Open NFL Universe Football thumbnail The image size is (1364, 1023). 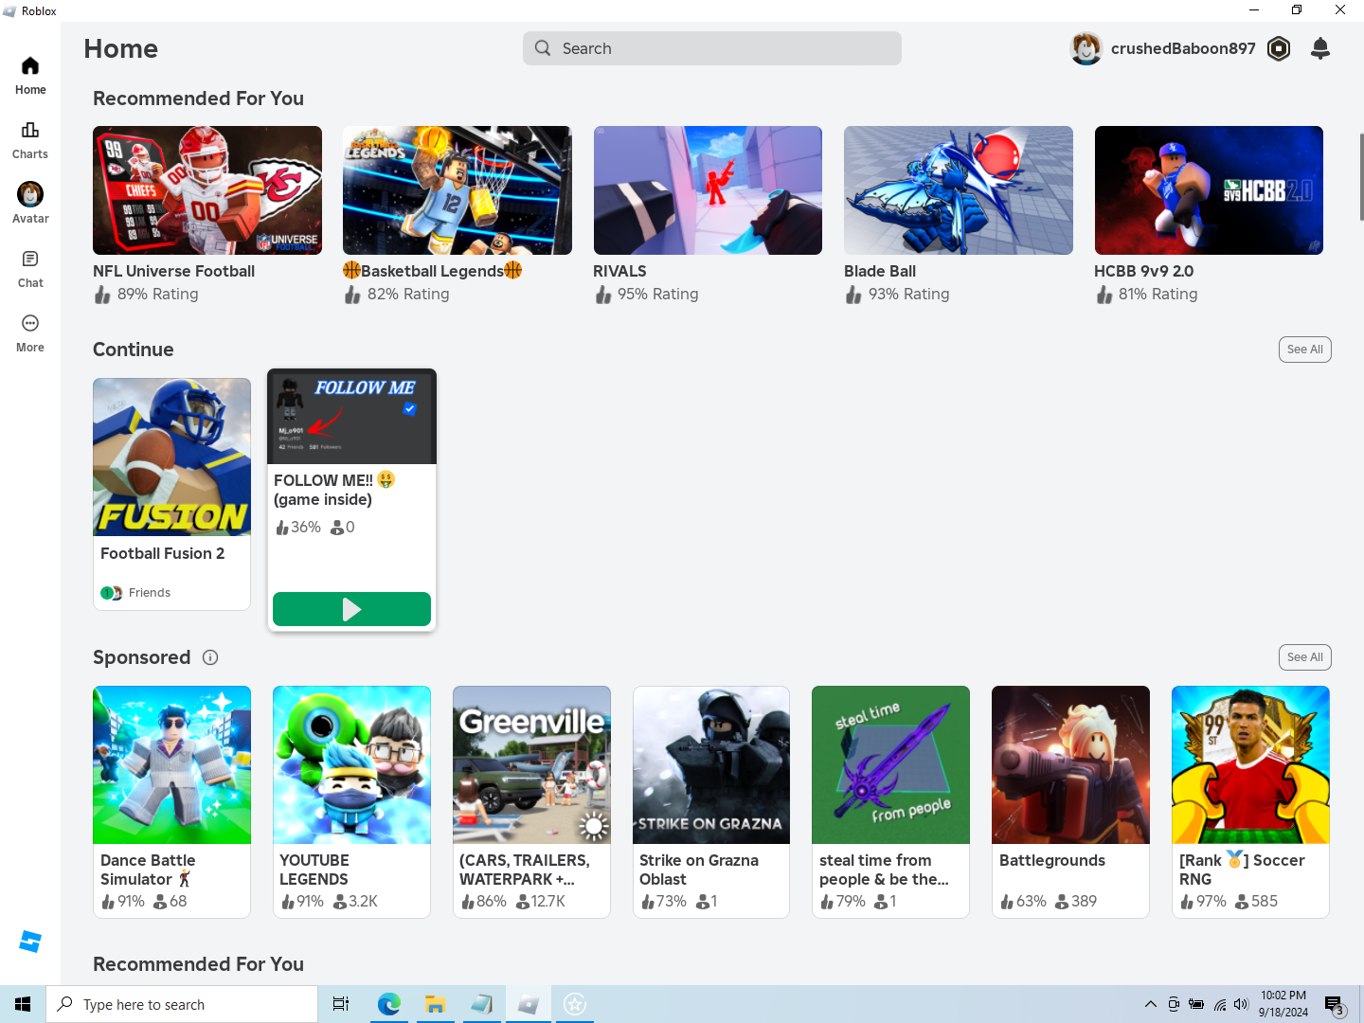pyautogui.click(x=207, y=190)
